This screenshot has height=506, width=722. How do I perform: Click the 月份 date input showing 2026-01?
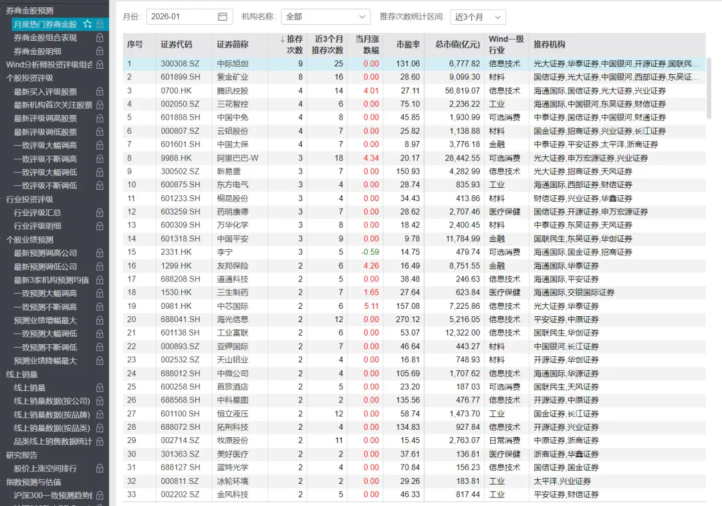coord(189,17)
